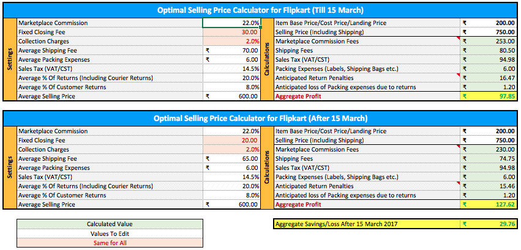
Task: Select Item Base Price 200.00 in second calculator
Action: coord(489,131)
